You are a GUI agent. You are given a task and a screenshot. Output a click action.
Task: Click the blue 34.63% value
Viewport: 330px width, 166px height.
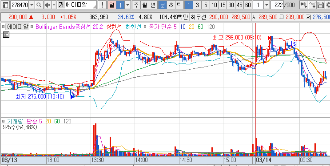(126, 17)
